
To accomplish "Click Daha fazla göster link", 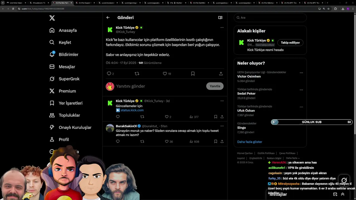I will point(249,142).
